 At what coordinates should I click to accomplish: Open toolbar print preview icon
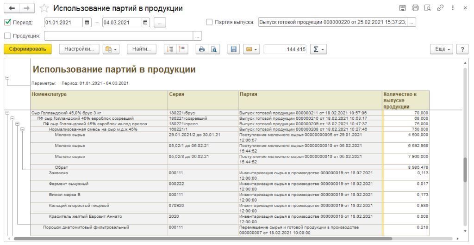click(214, 49)
